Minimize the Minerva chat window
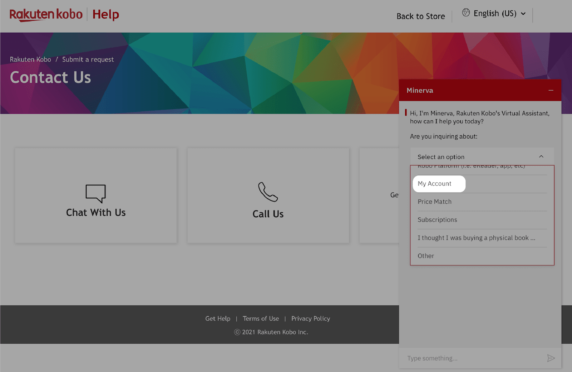The height and width of the screenshot is (372, 572). (x=551, y=90)
